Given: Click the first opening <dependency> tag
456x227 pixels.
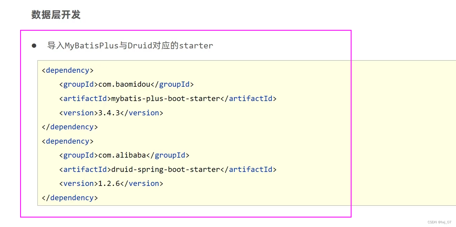Looking at the screenshot, I should 68,70.
